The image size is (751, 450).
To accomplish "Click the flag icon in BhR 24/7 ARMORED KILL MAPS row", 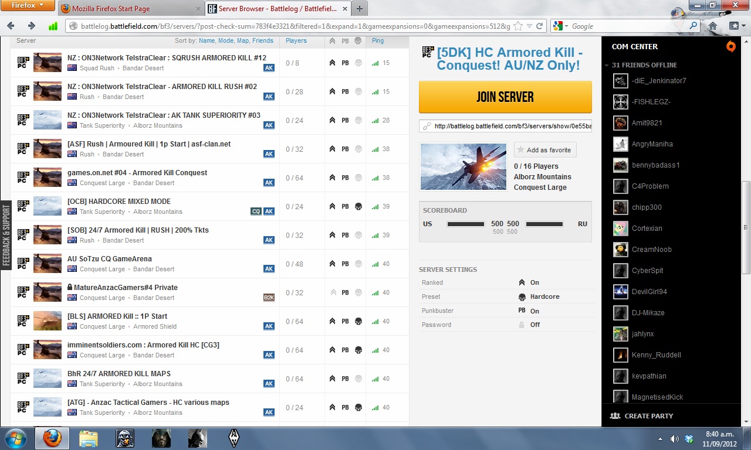I will (x=72, y=384).
